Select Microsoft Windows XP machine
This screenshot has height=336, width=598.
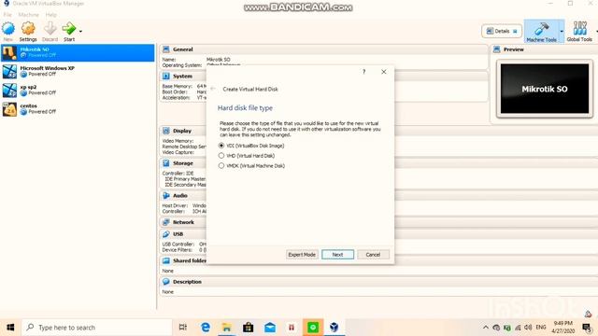click(x=78, y=71)
